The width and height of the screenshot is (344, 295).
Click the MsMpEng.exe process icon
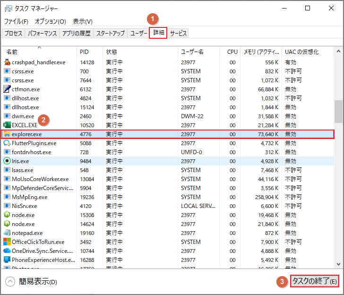pos(7,197)
